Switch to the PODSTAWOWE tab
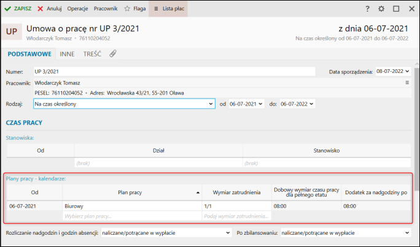The width and height of the screenshot is (420, 247). pyautogui.click(x=29, y=54)
